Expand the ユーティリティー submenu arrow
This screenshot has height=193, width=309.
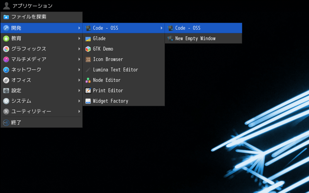click(x=79, y=112)
